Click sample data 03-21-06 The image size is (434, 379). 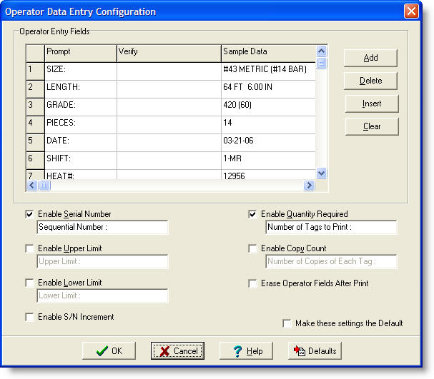coord(269,143)
